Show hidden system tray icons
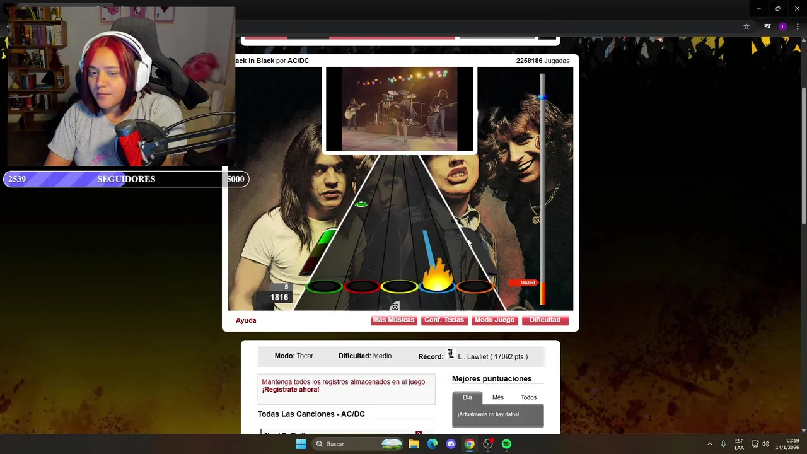 [x=709, y=444]
